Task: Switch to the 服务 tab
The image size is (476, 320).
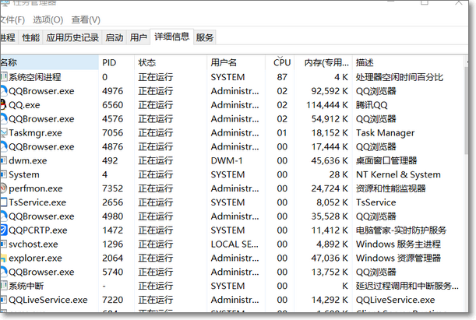Action: [x=205, y=37]
